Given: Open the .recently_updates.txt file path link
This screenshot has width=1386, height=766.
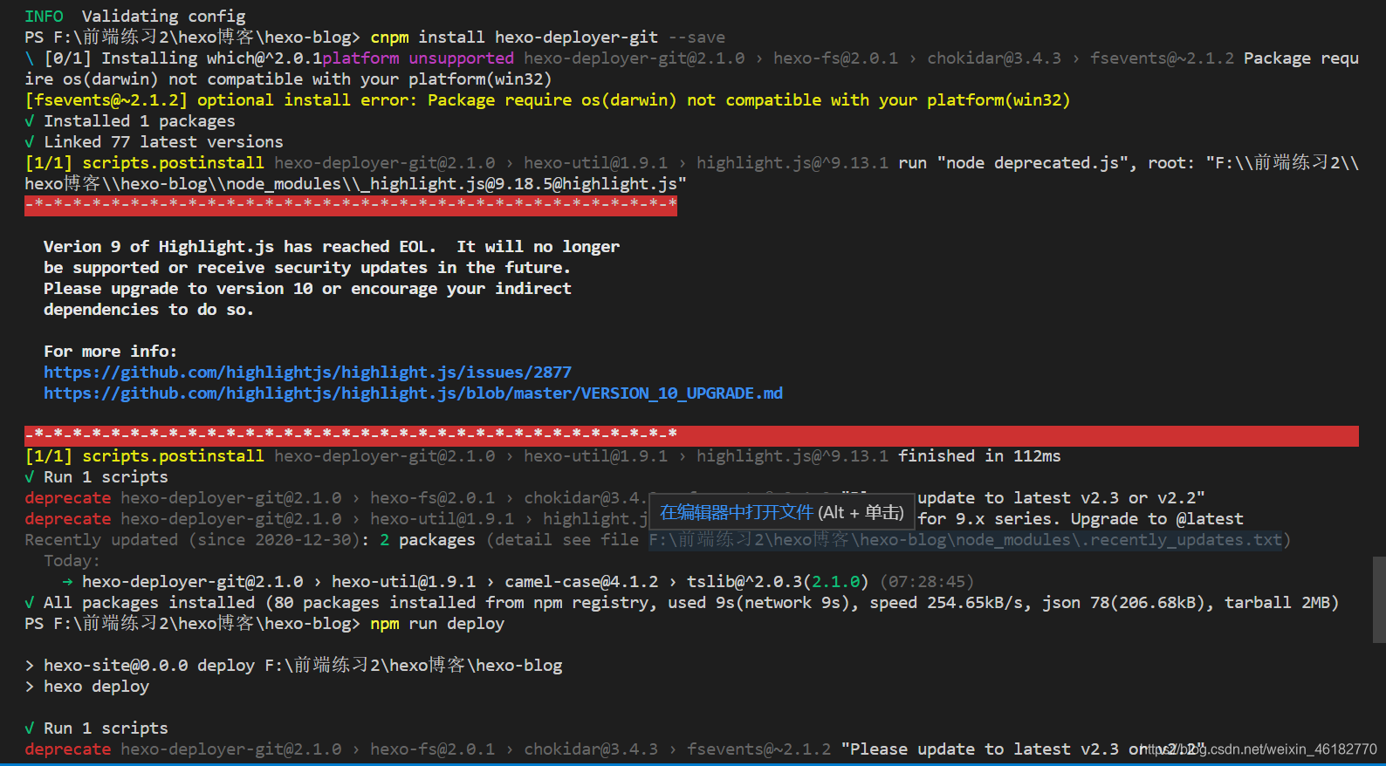Looking at the screenshot, I should click(965, 540).
